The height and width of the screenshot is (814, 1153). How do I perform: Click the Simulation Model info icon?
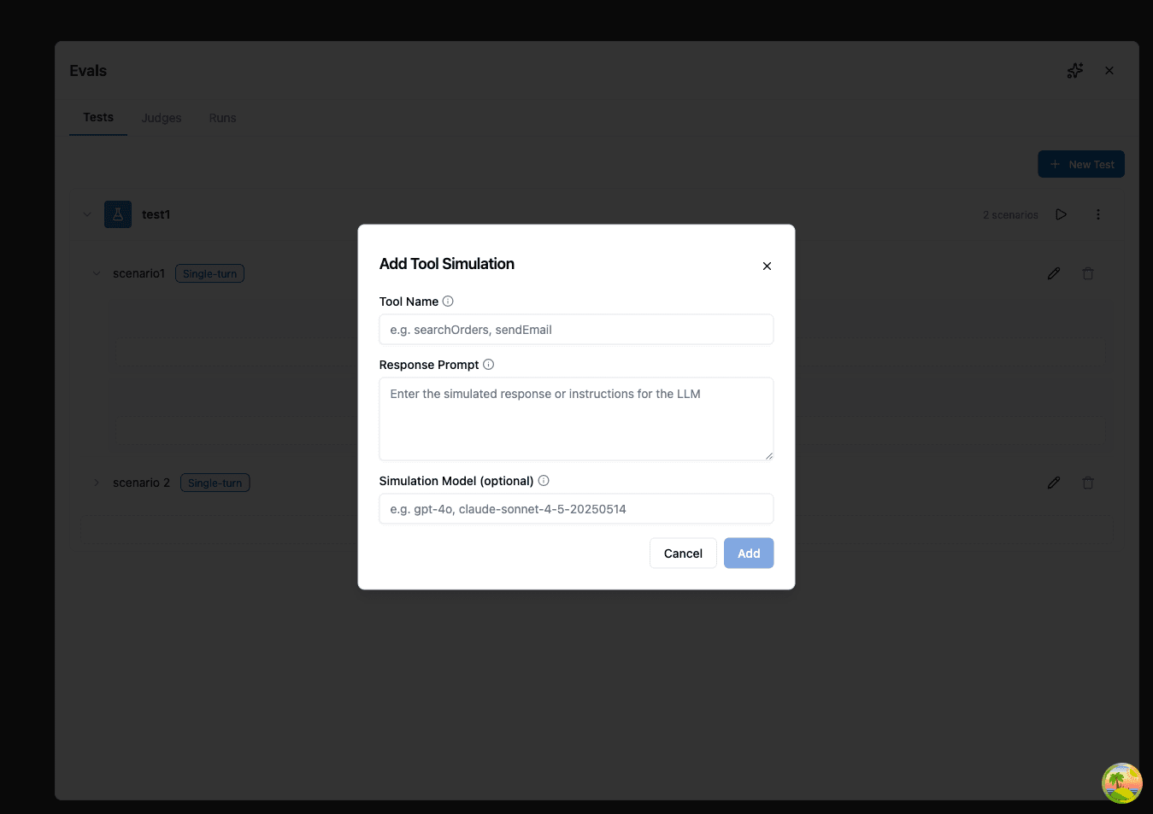click(x=544, y=480)
